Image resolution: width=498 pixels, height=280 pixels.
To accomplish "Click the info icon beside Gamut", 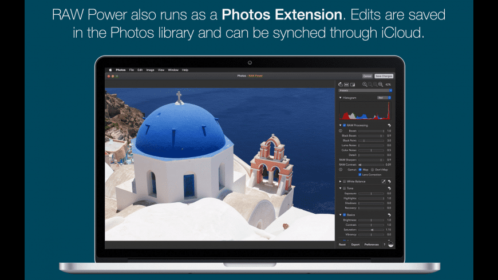I will tap(341, 170).
